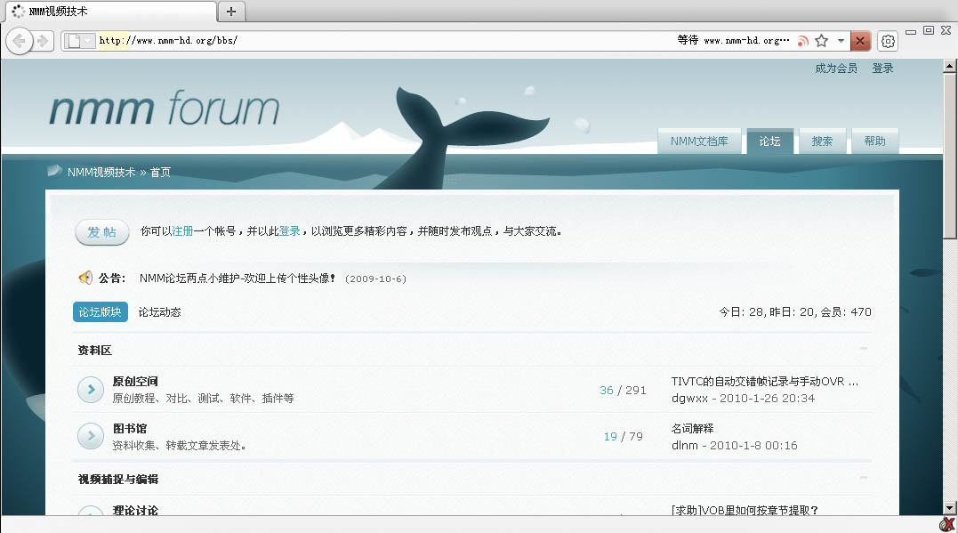Screen dimensions: 958x533
Task: Click the 19 / 79 post count
Action: click(x=624, y=436)
